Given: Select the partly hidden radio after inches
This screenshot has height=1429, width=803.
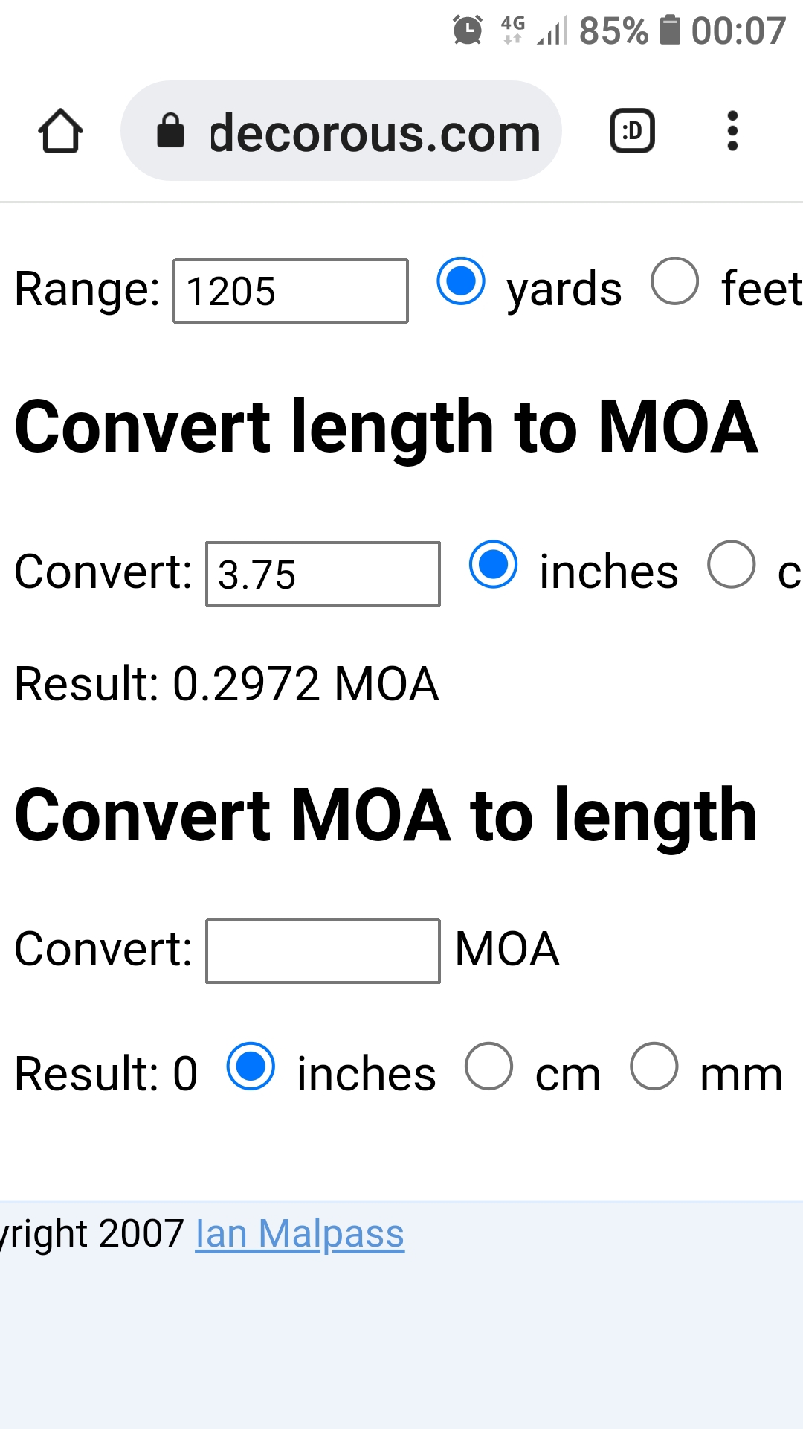Looking at the screenshot, I should coord(731,564).
